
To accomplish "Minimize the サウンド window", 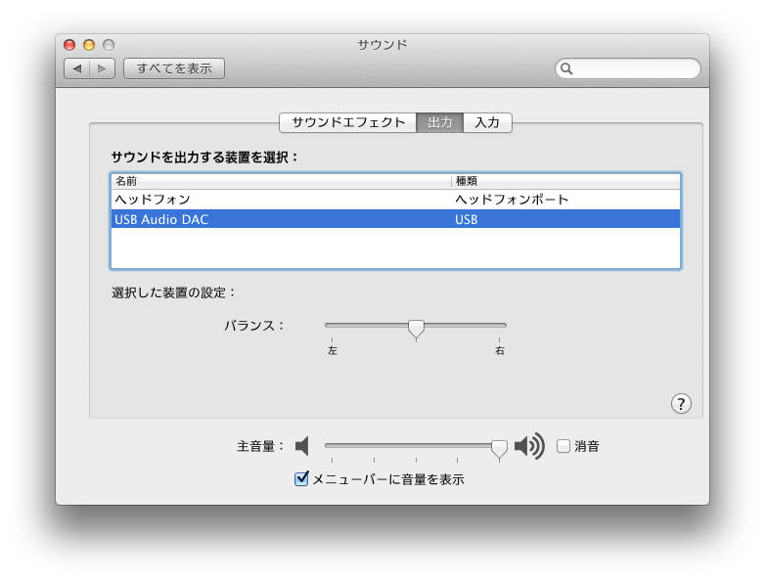I will [x=89, y=45].
